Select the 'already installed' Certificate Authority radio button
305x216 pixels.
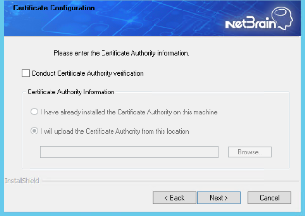34,112
